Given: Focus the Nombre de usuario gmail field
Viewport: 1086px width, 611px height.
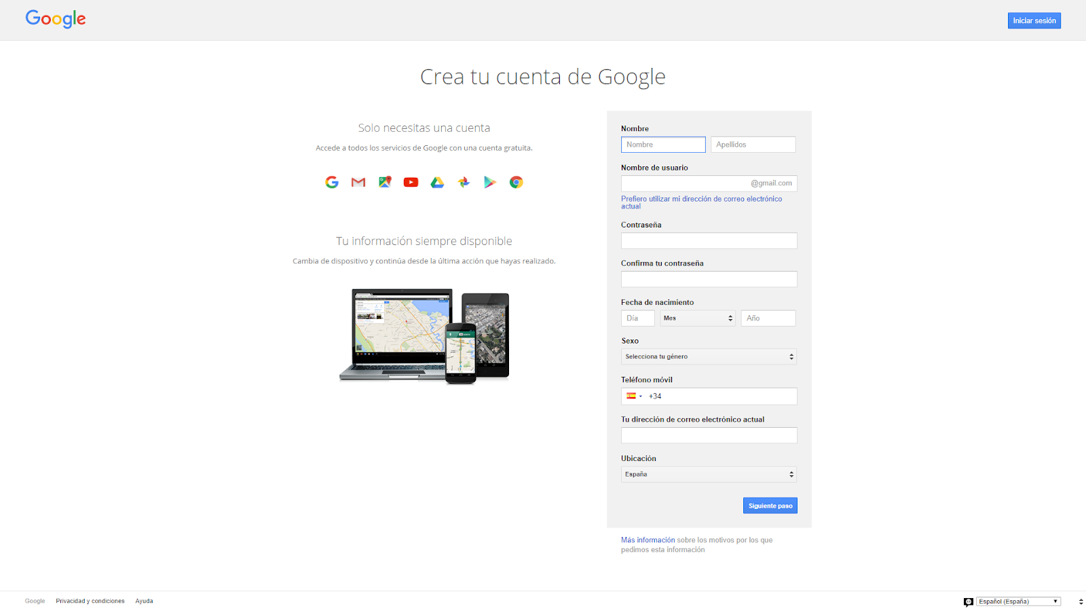Looking at the screenshot, I should tap(709, 183).
